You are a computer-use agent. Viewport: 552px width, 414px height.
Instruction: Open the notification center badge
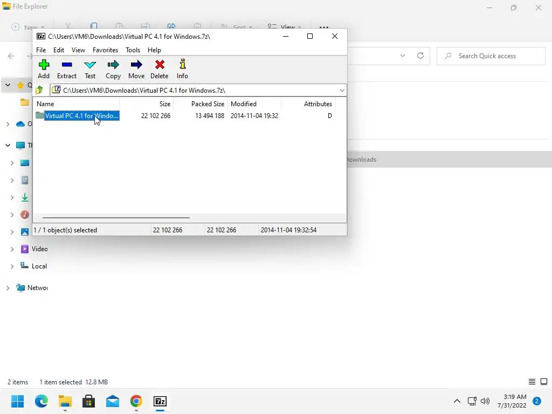[536, 401]
